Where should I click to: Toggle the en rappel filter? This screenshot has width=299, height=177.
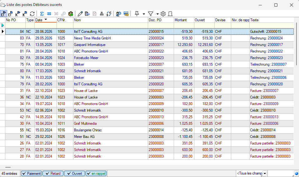coord(96,174)
